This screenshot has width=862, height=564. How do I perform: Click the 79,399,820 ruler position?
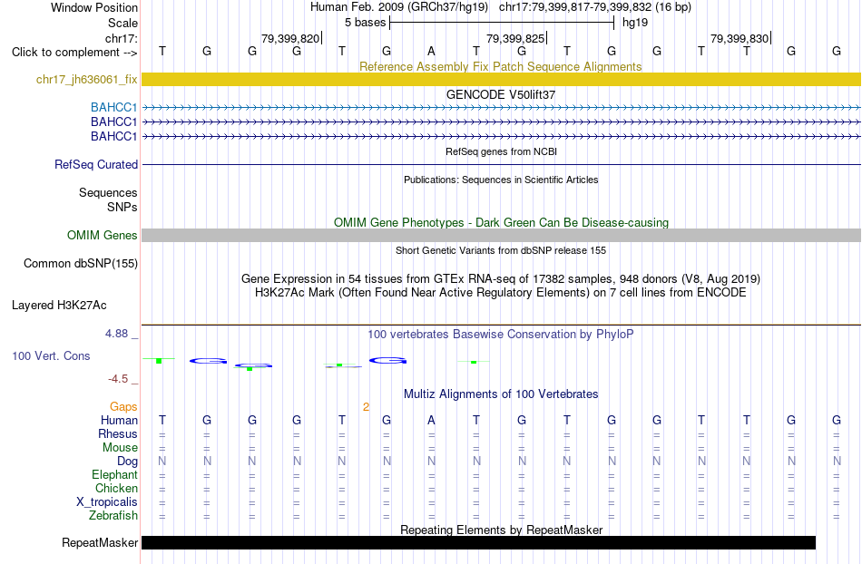pyautogui.click(x=289, y=38)
